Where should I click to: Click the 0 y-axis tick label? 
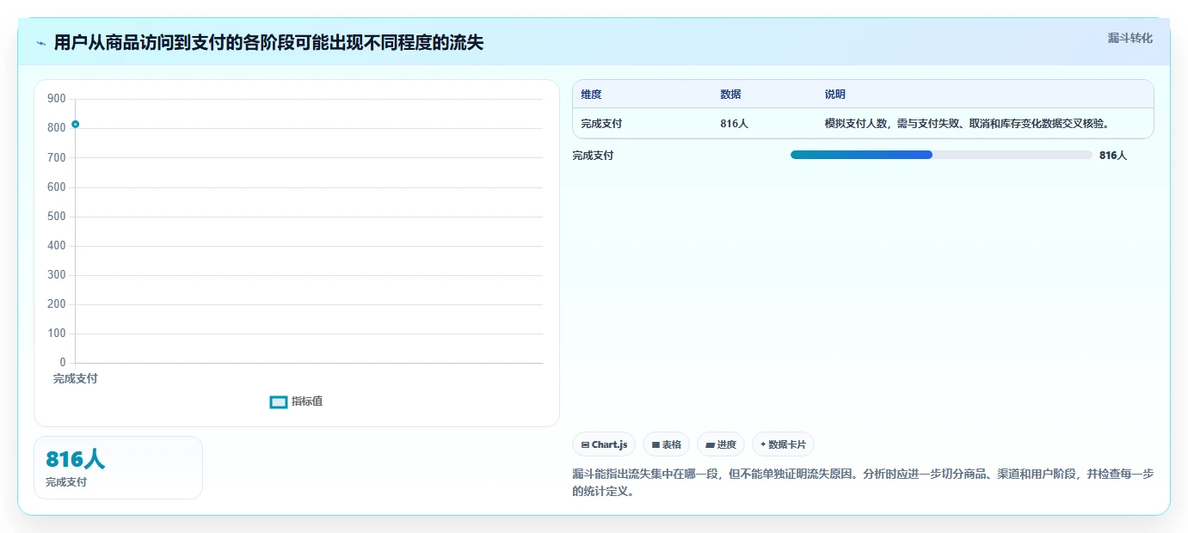coord(63,363)
